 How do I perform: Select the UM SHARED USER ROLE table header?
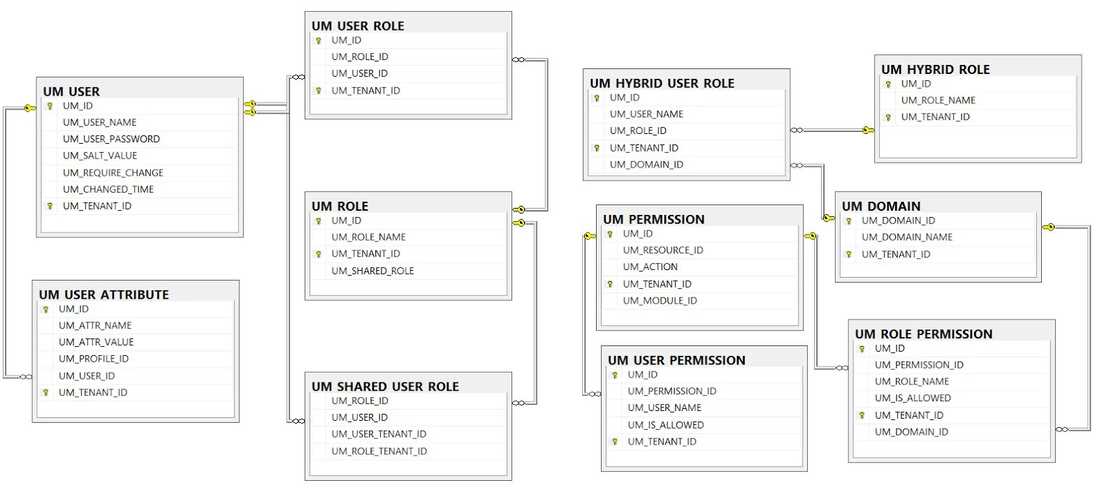click(x=385, y=387)
